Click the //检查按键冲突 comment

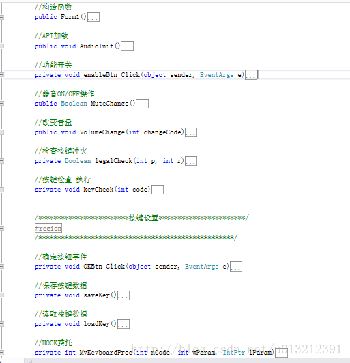point(61,151)
